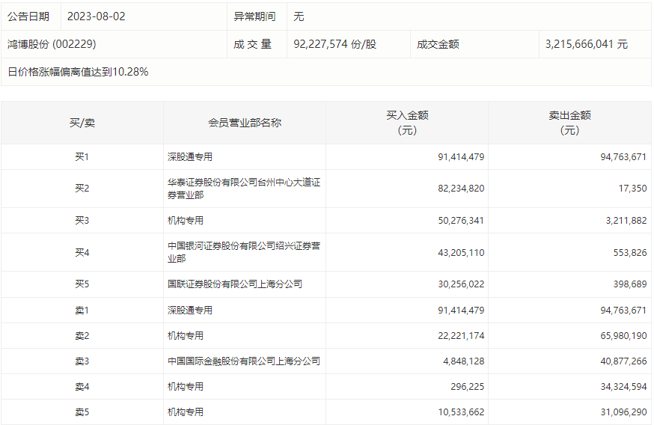
Task: Select the 买3 row label
Action: point(82,220)
